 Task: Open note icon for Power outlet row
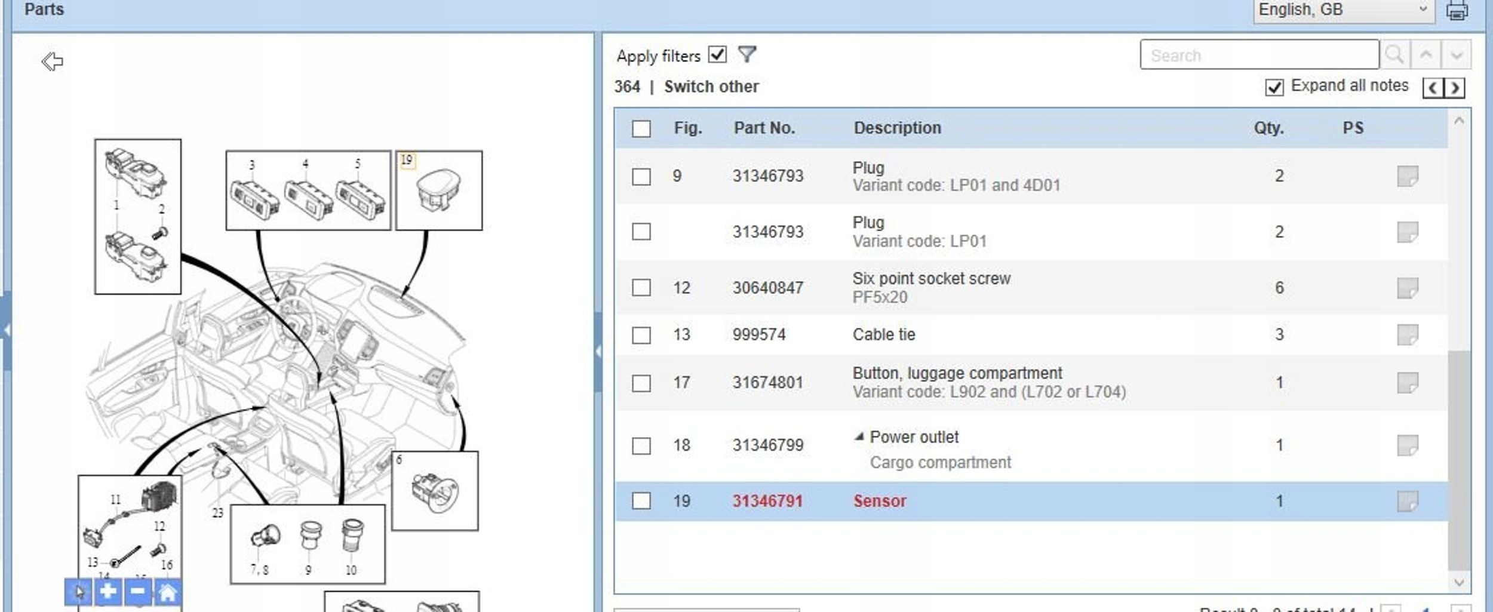tap(1408, 445)
